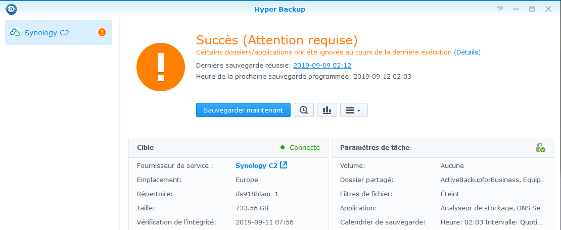
Task: Click the green Connecté status indicator
Action: click(300, 147)
